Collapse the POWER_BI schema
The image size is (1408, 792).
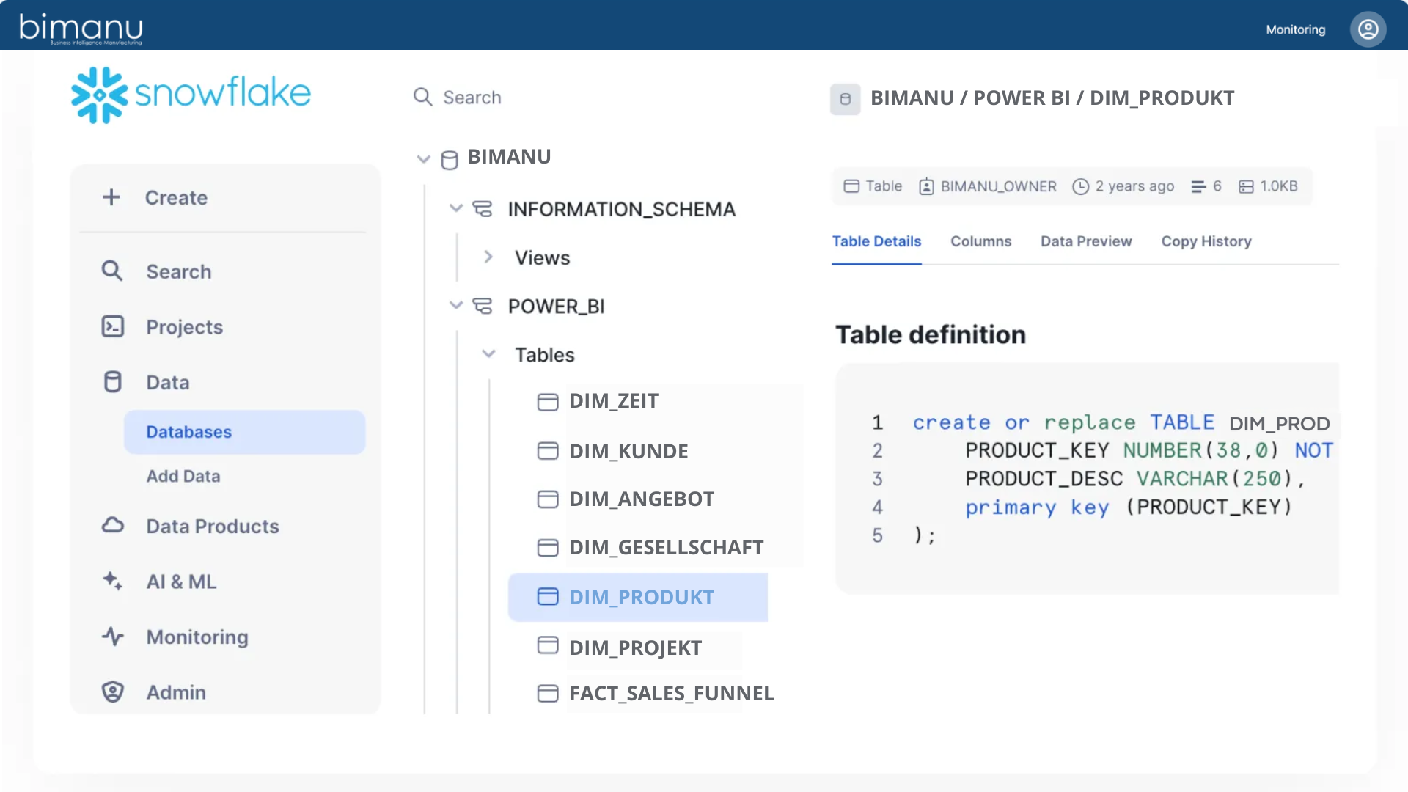click(456, 305)
